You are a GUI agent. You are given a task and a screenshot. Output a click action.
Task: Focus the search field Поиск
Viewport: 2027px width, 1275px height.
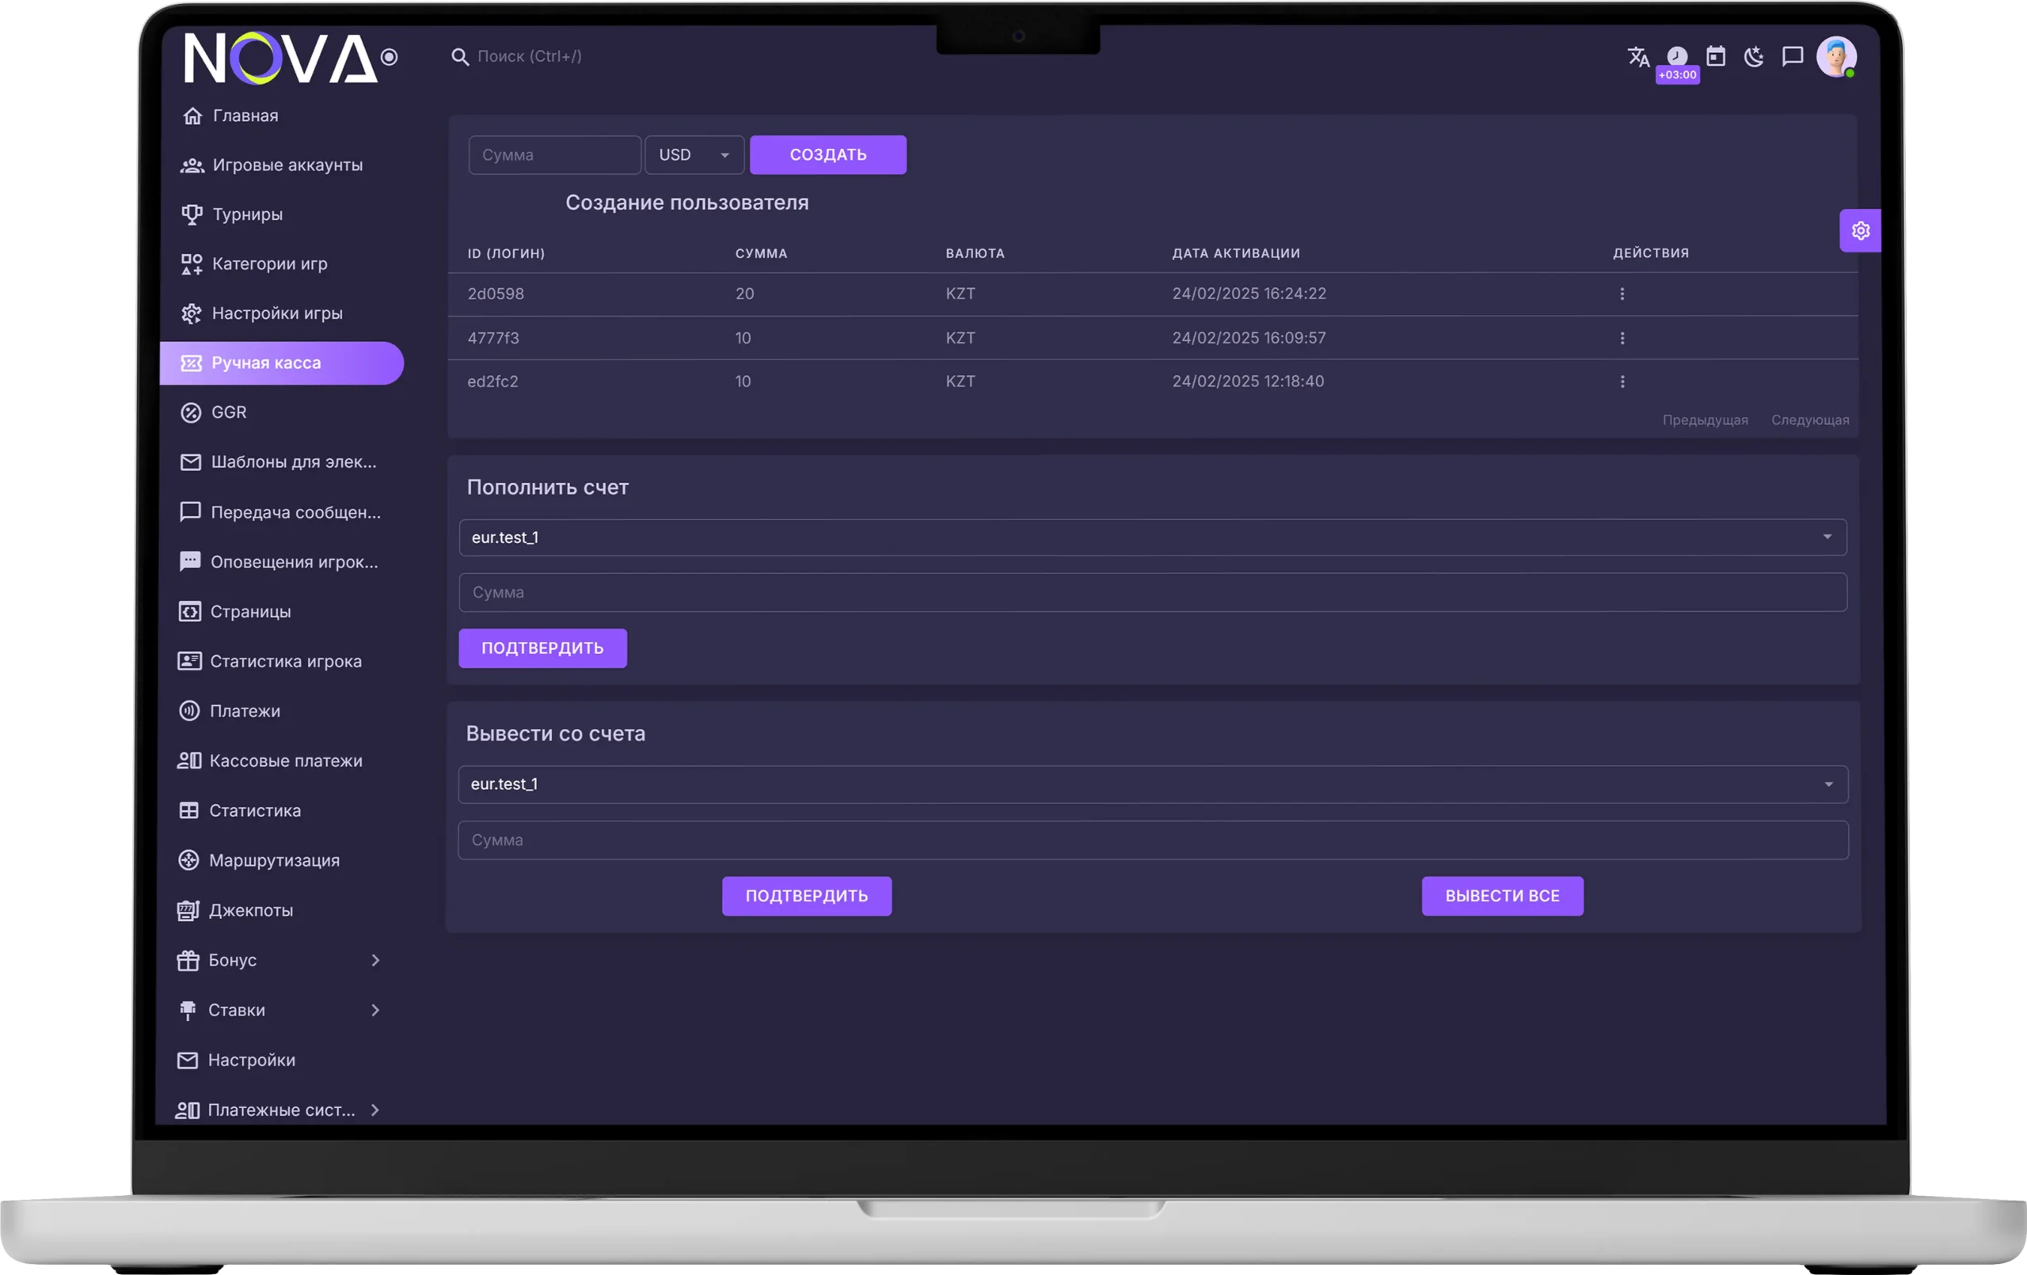531,56
